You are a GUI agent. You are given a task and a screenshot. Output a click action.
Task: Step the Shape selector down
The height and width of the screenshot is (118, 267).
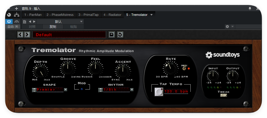(34, 91)
